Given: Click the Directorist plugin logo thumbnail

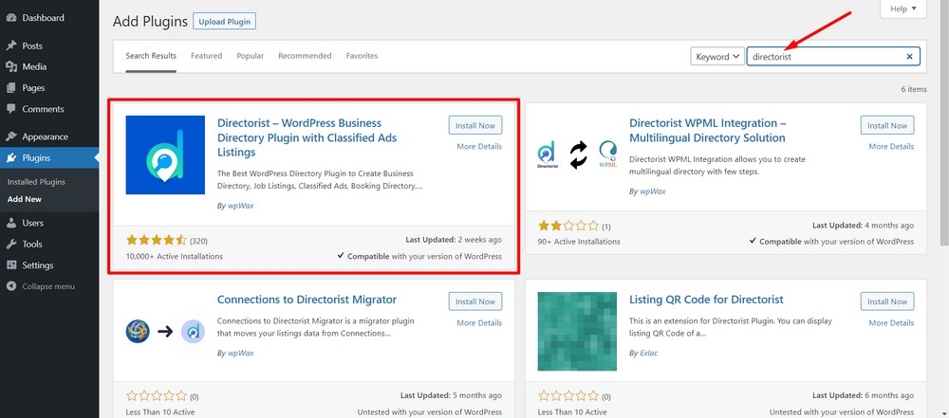Looking at the screenshot, I should click(165, 154).
